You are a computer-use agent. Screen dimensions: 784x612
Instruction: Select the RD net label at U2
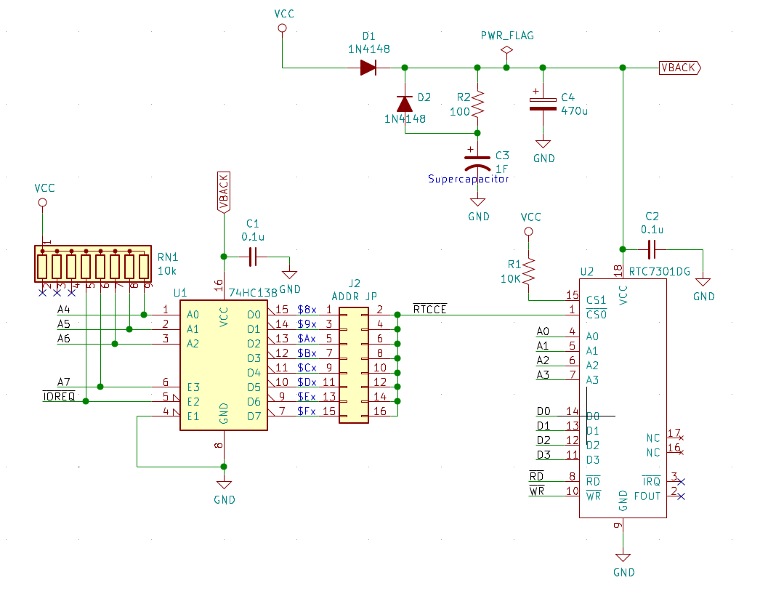(x=536, y=476)
